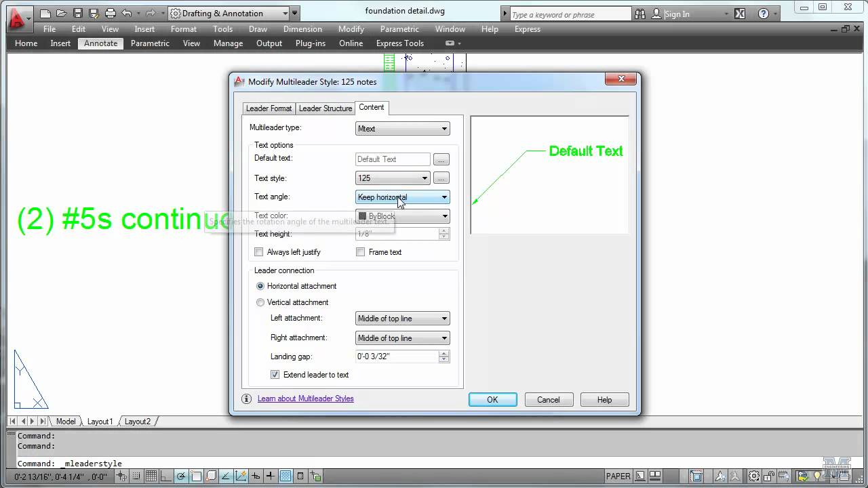
Task: Click the Quick View Layouts icon
Action: click(639, 476)
